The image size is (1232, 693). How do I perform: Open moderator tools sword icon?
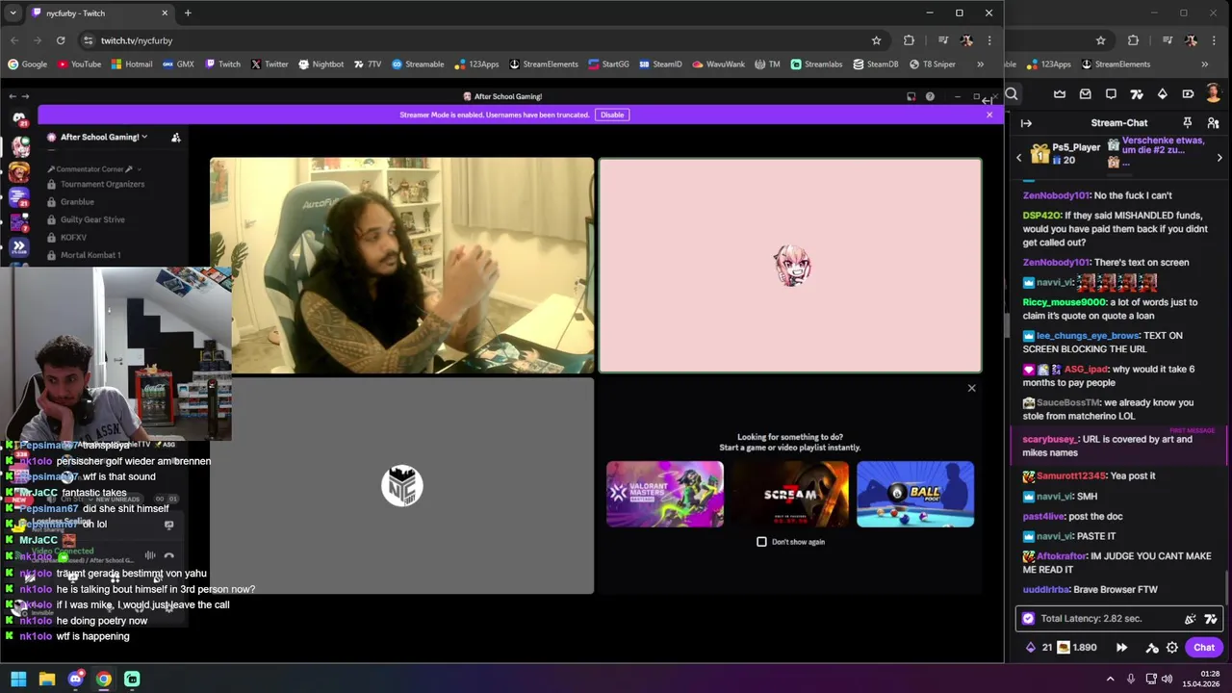(1153, 648)
